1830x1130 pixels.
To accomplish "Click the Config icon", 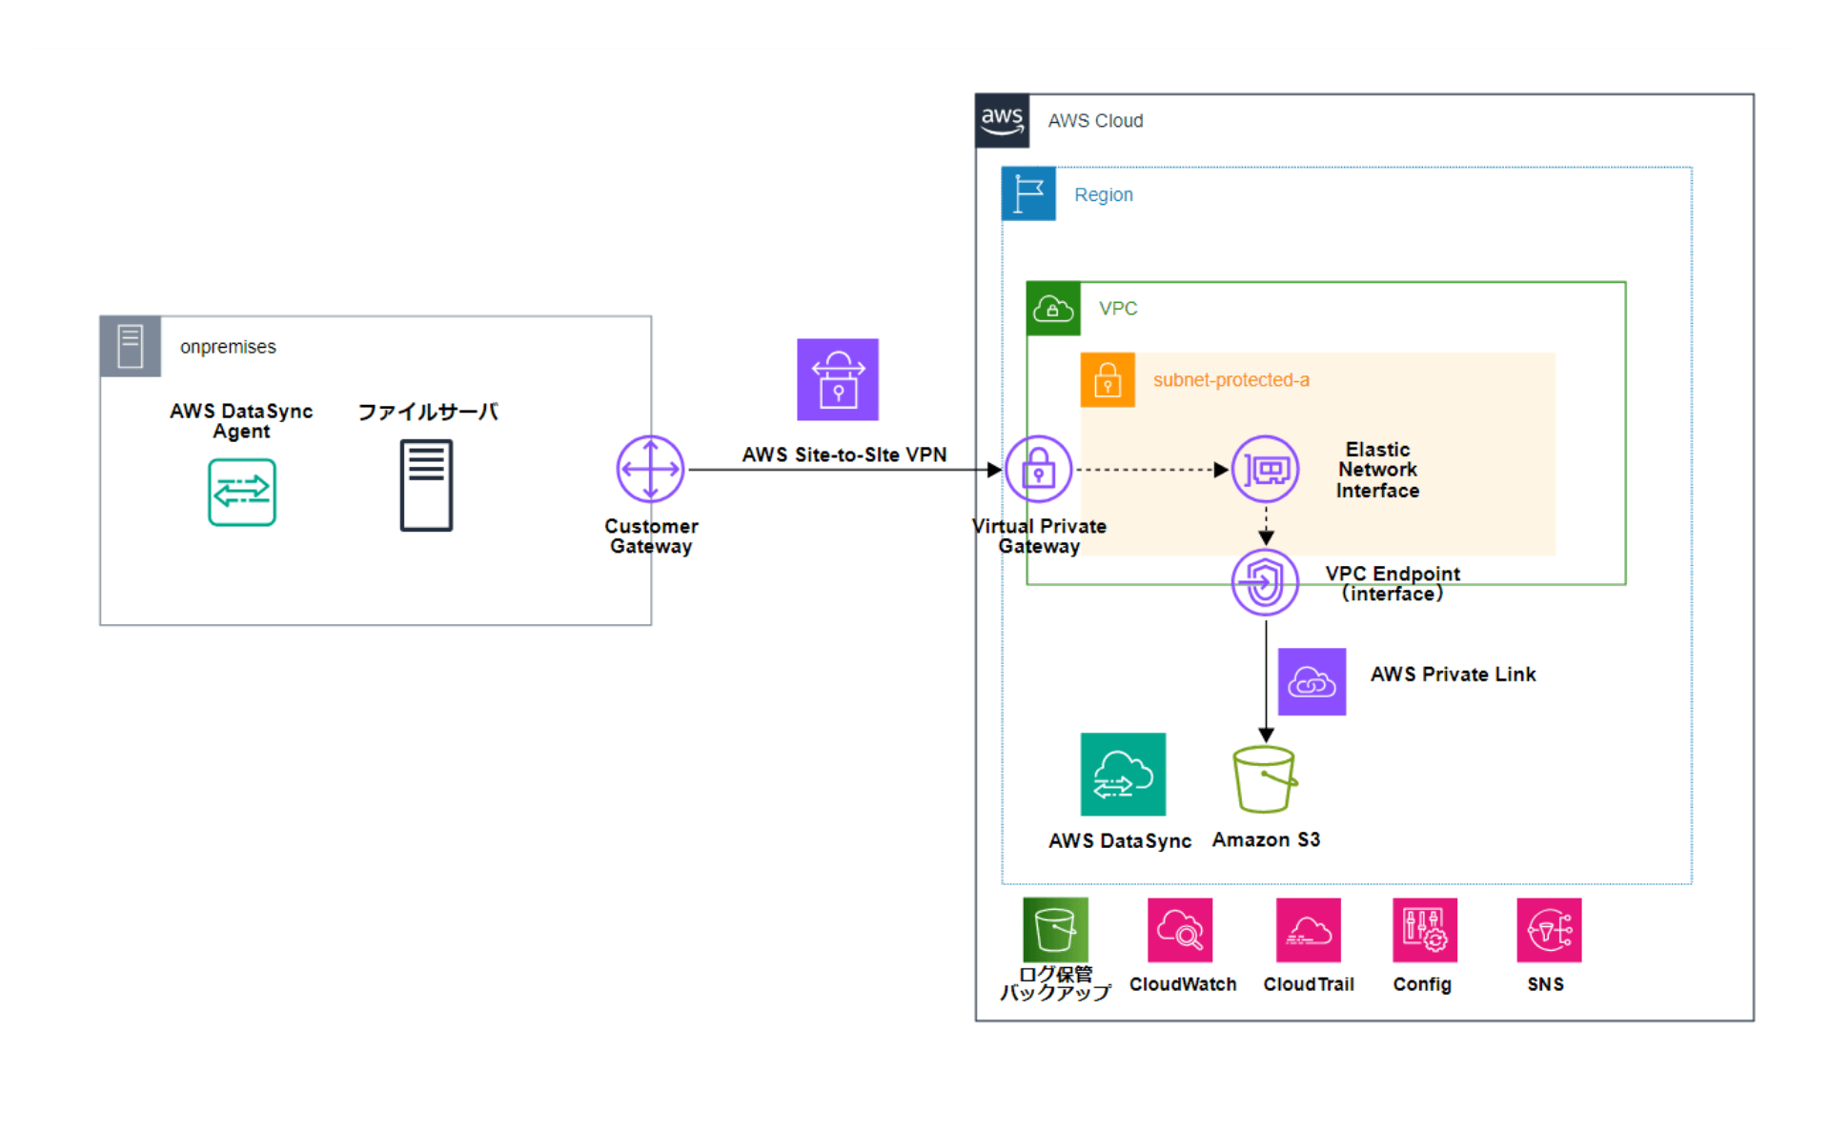I will tap(1425, 930).
